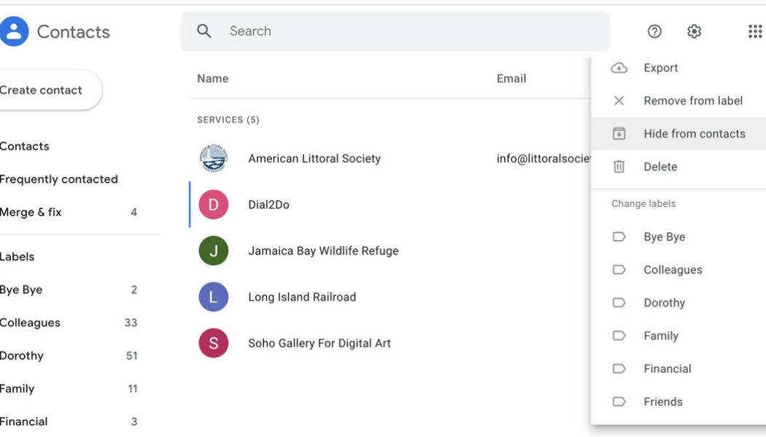This screenshot has width=766, height=437.
Task: Choose Remove from label in the menu
Action: [x=692, y=101]
